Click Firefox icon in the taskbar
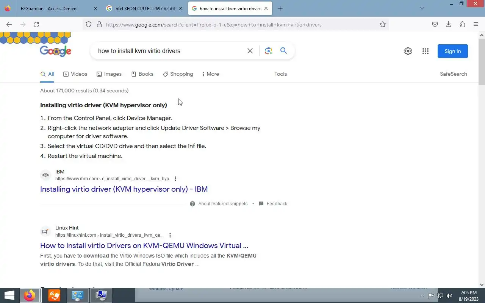This screenshot has height=303, width=485. click(30, 295)
